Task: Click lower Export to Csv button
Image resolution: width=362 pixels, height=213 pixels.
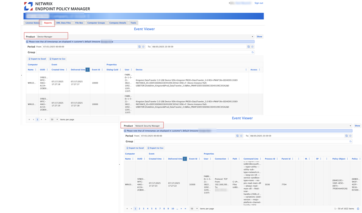Action: click(155, 148)
